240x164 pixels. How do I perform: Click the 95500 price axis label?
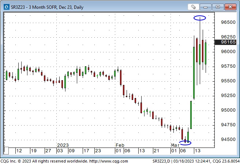(228, 81)
